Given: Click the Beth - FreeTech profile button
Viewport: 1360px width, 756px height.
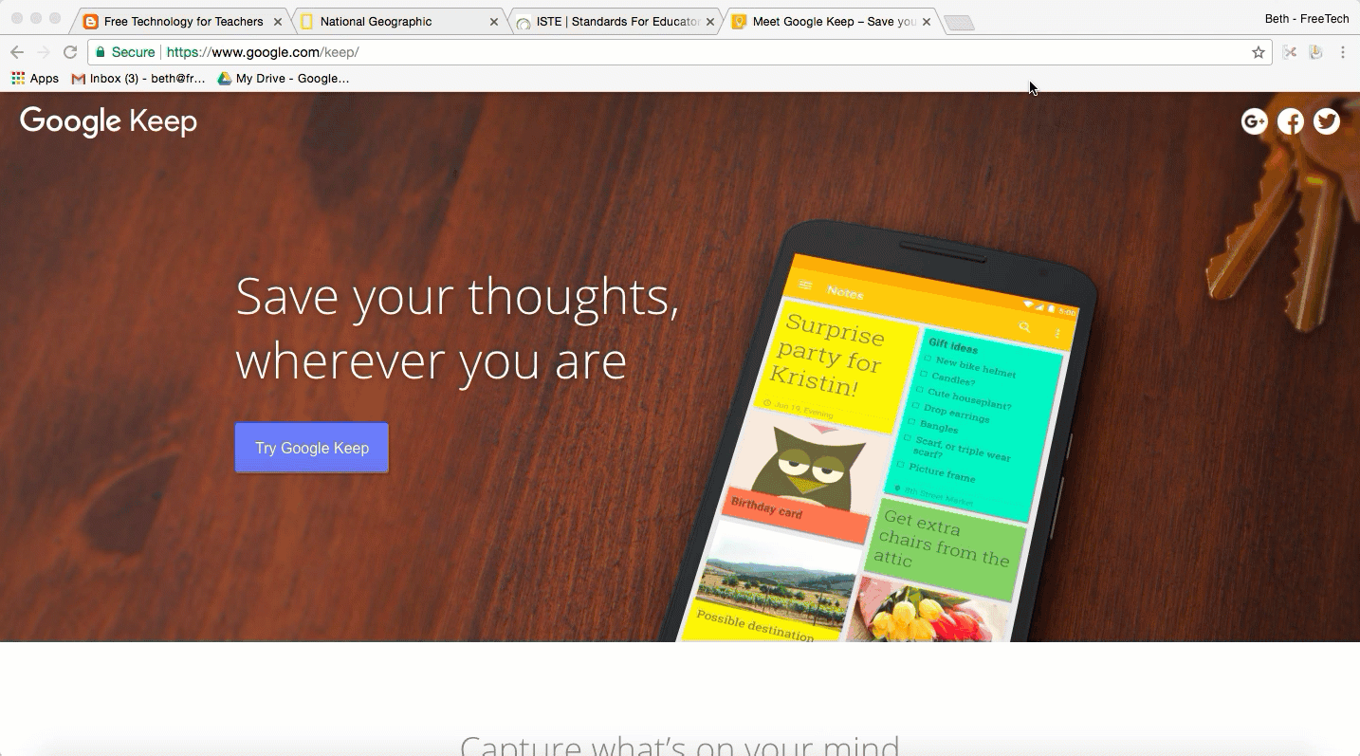Looking at the screenshot, I should 1306,19.
